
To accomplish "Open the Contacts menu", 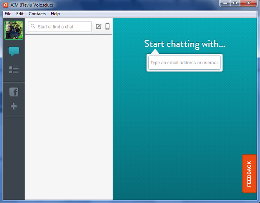I will (37, 14).
